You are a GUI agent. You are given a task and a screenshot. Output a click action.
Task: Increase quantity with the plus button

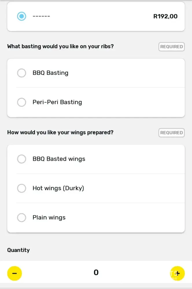pos(177,273)
